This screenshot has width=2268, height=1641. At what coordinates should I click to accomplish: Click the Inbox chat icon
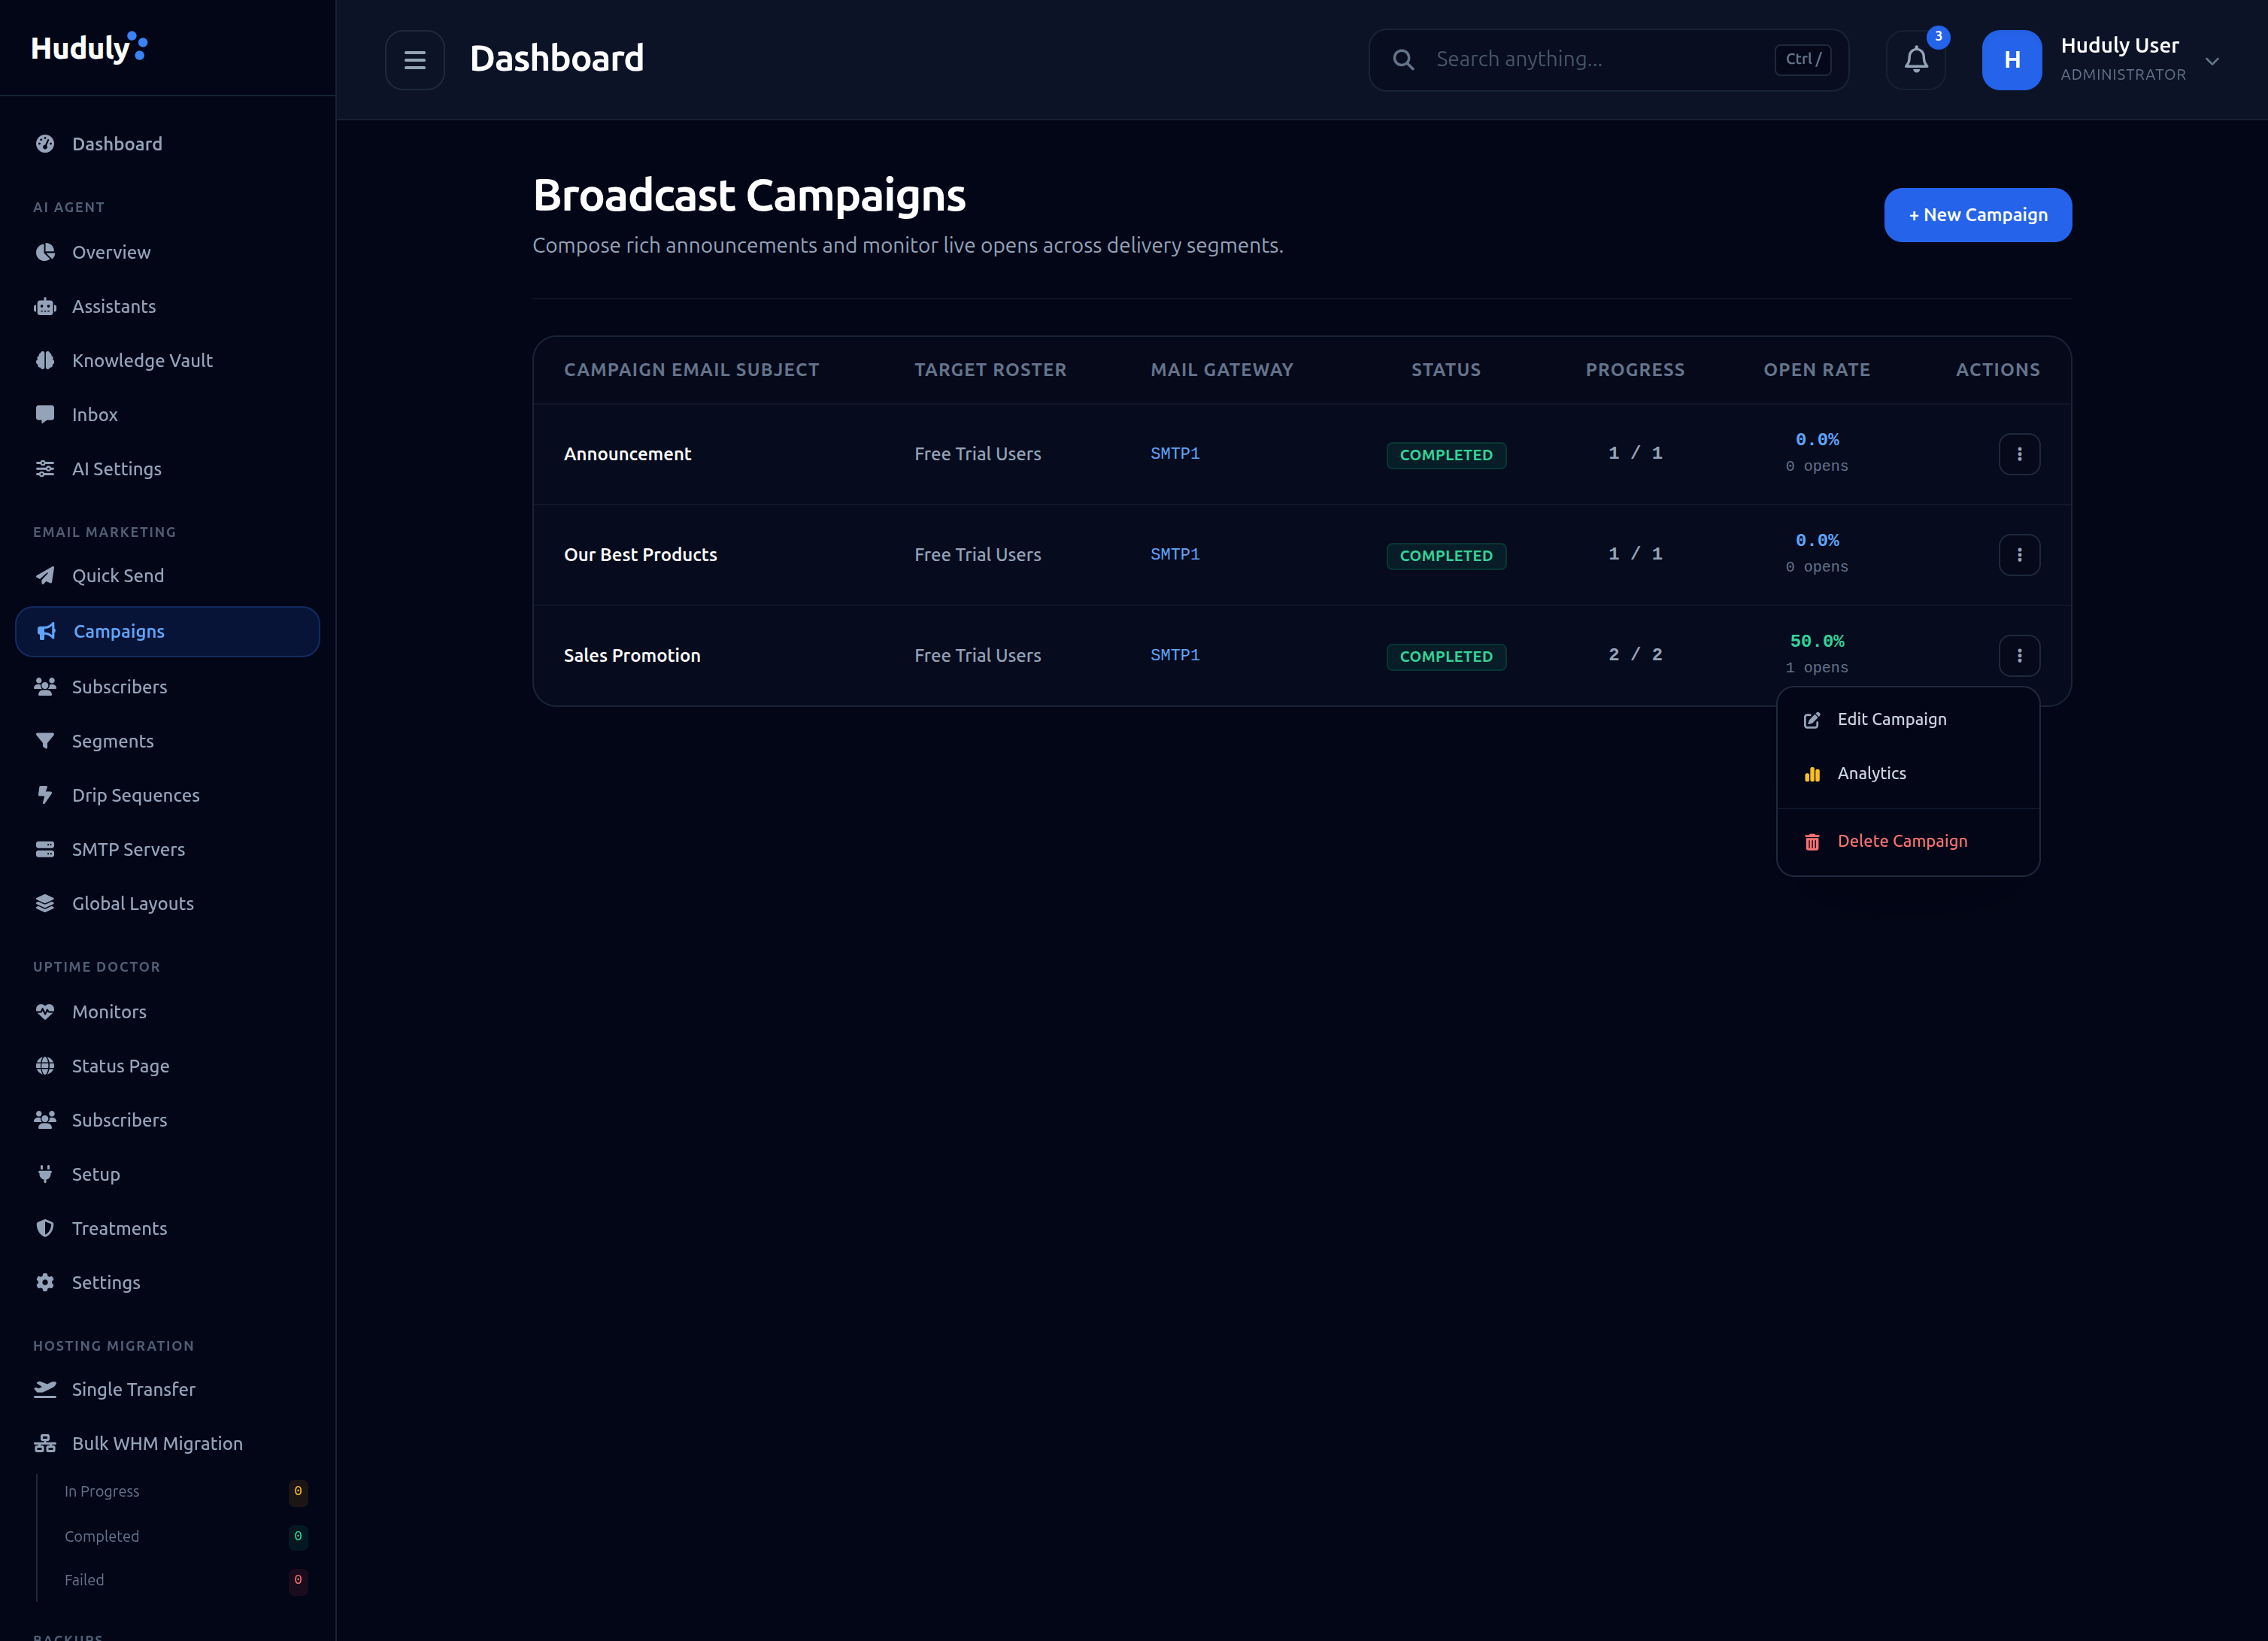45,414
